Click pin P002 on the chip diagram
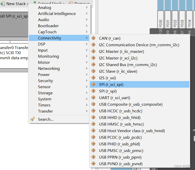195x170 pixels. [x=175, y=19]
